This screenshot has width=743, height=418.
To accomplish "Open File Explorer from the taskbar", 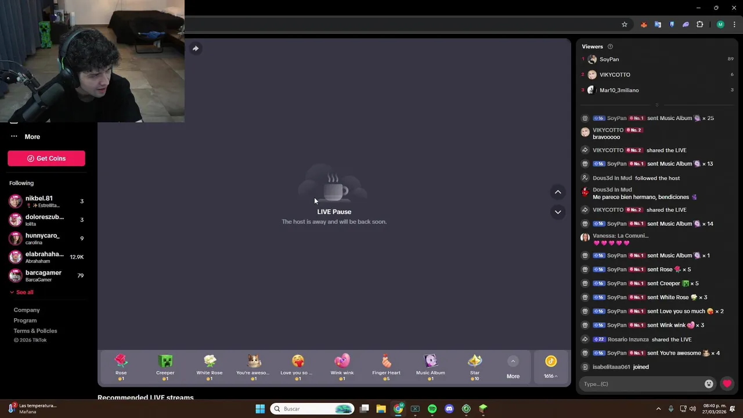I will [x=381, y=409].
